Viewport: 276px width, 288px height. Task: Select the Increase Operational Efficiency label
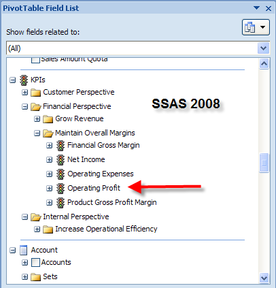coord(106,229)
